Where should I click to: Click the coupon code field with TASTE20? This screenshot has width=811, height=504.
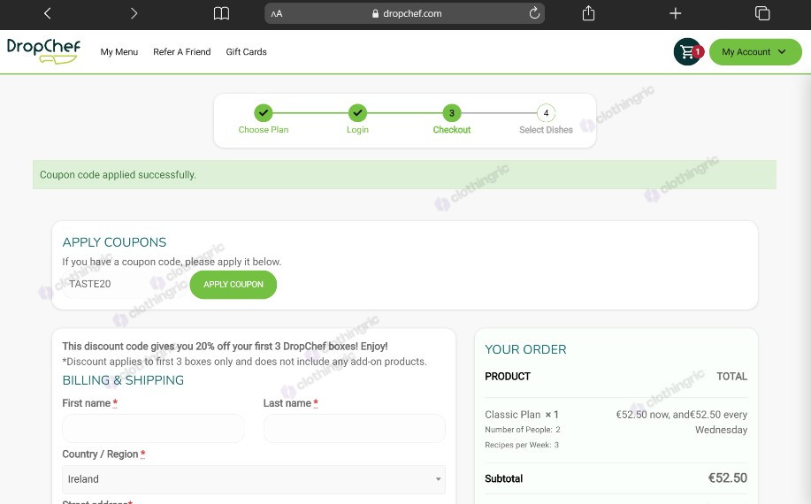(x=124, y=284)
